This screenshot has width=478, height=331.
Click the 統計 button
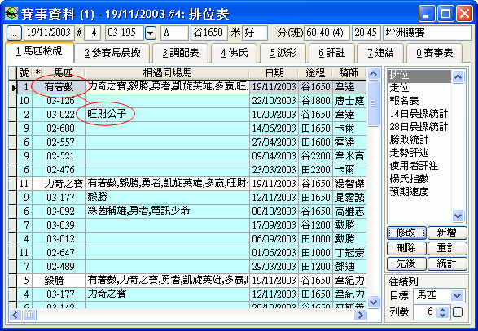[x=447, y=263]
